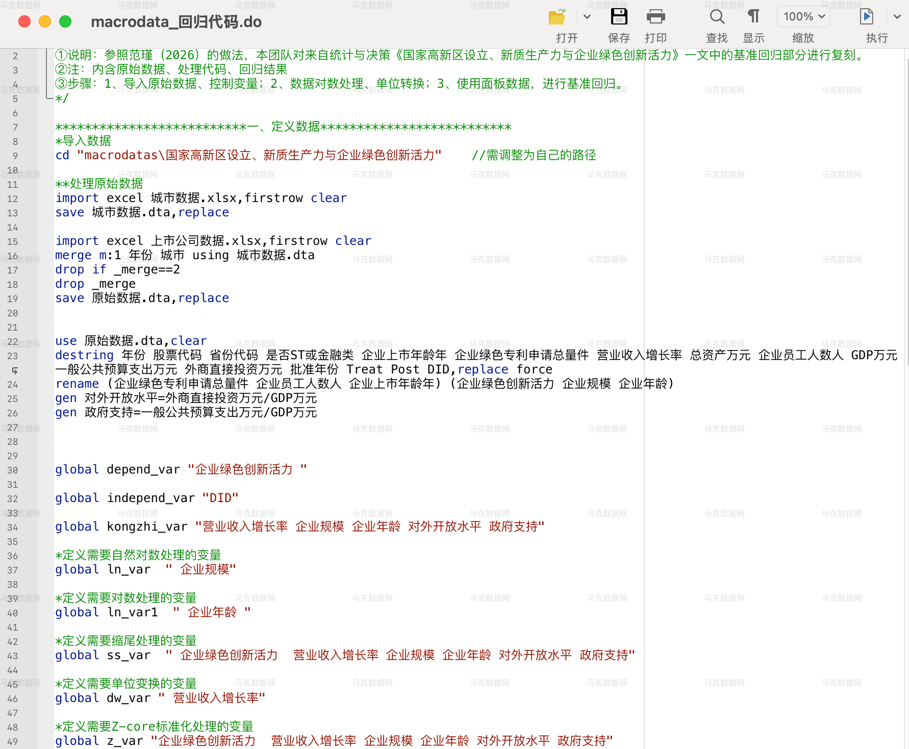Click the 查找 label to open search

point(717,37)
